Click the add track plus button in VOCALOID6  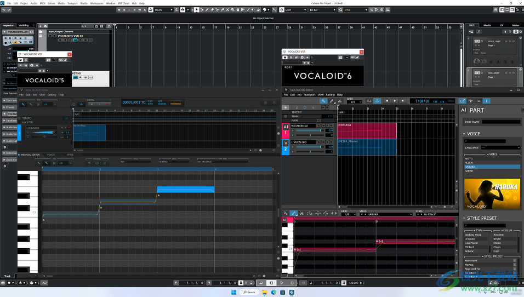[x=286, y=107]
